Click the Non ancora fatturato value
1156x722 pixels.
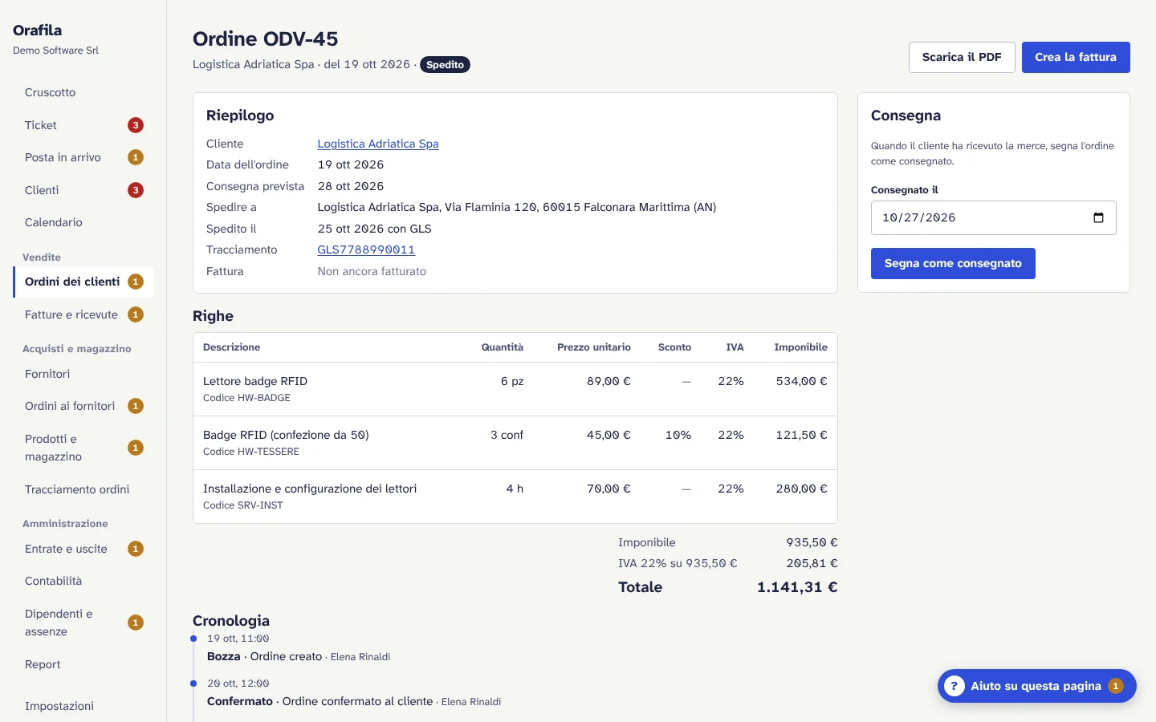point(372,271)
